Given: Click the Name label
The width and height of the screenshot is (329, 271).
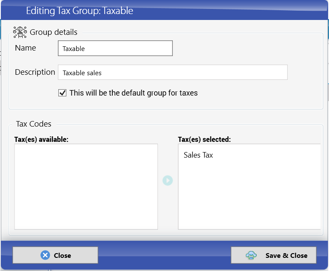Looking at the screenshot, I should coord(26,48).
